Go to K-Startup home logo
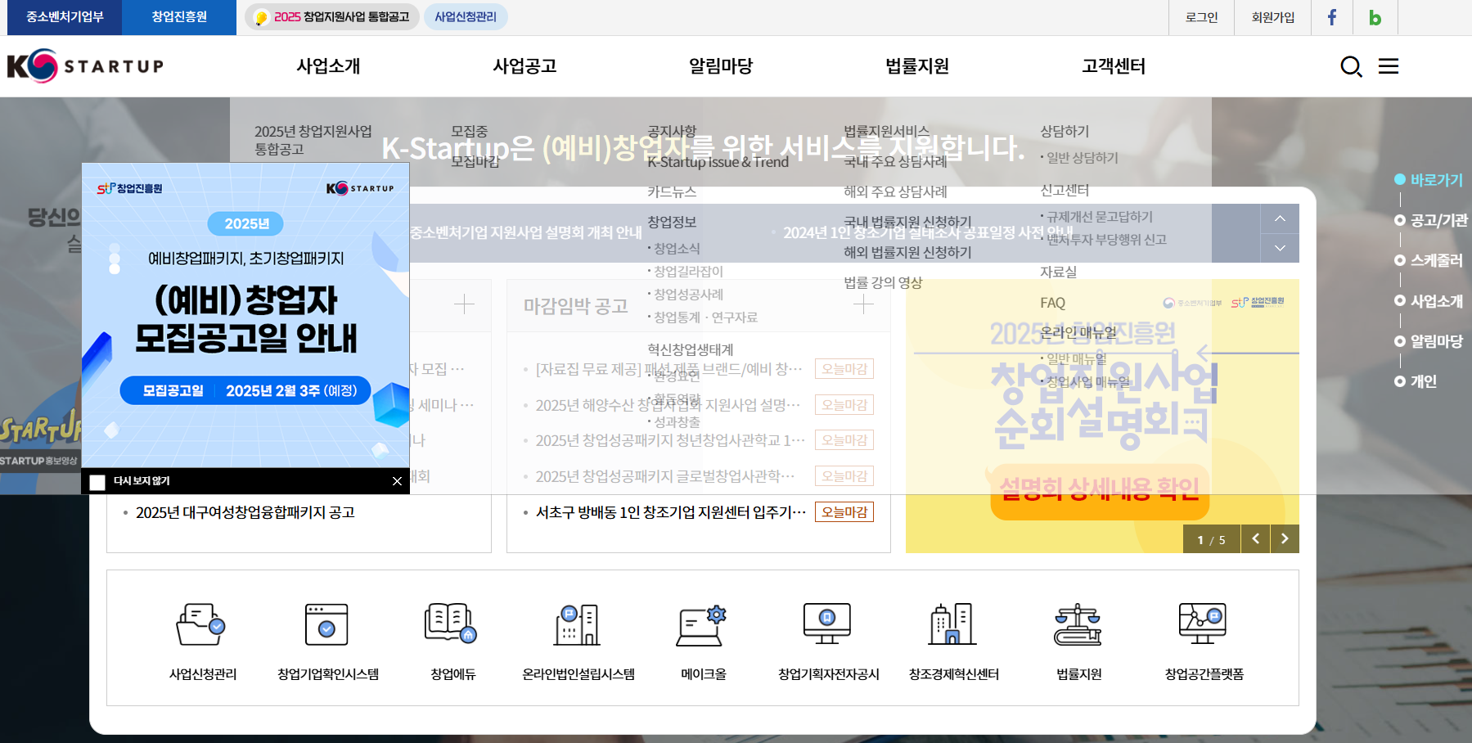 coord(85,66)
